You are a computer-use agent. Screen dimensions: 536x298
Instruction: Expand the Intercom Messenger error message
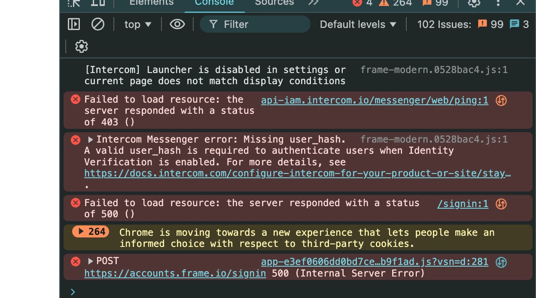click(x=91, y=140)
